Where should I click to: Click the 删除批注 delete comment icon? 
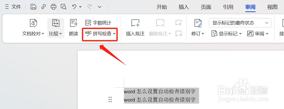(160, 23)
